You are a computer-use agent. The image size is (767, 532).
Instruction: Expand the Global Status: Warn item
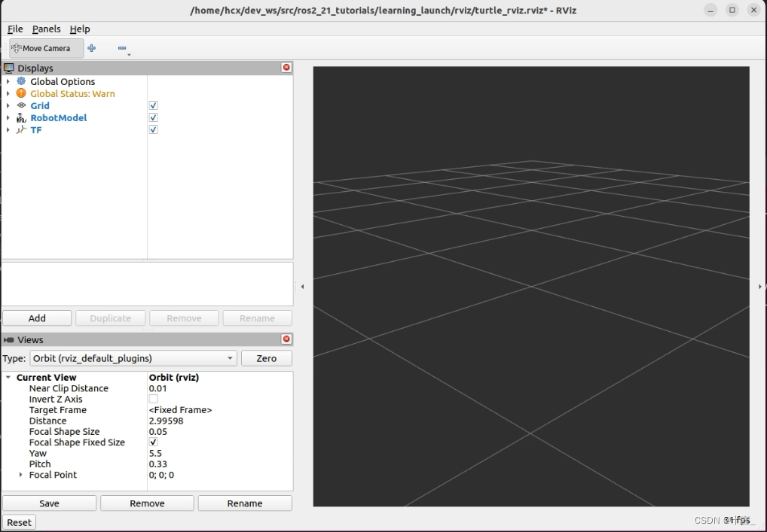[8, 93]
